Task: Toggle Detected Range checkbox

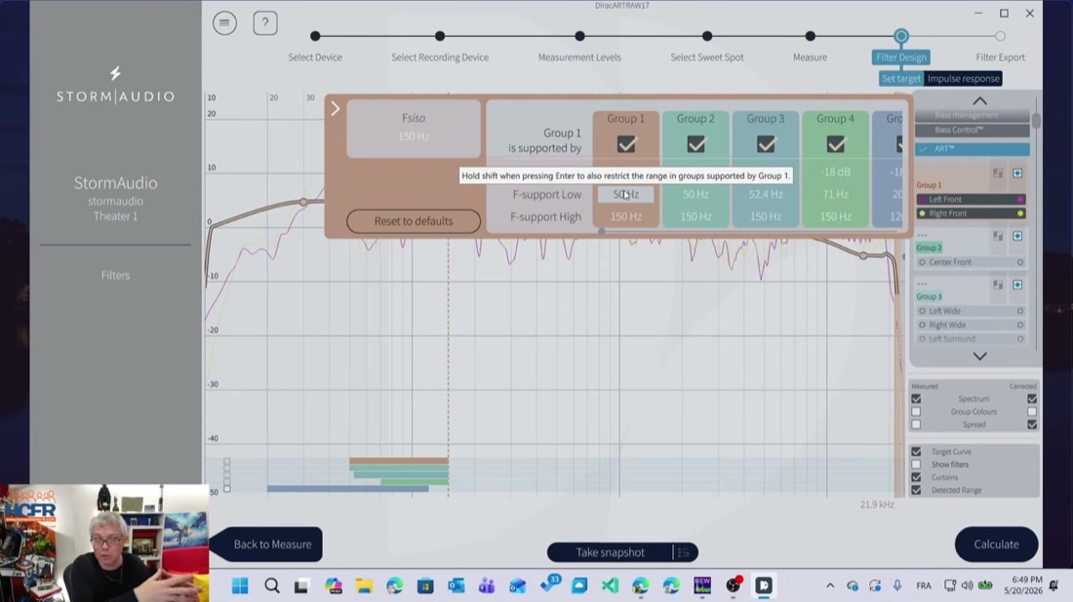Action: (916, 491)
